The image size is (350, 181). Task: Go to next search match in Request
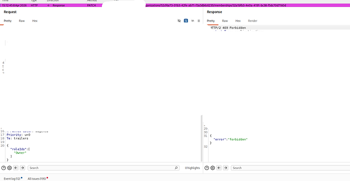click(22, 168)
